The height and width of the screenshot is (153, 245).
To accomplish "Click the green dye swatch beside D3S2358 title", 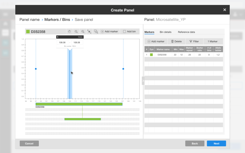I will 28,32.
